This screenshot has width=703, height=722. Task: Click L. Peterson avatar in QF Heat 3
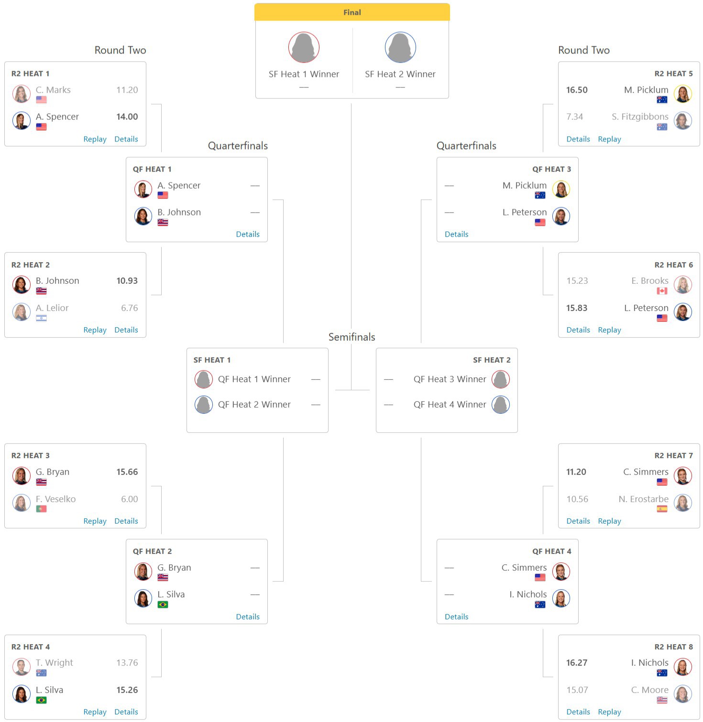(x=561, y=216)
